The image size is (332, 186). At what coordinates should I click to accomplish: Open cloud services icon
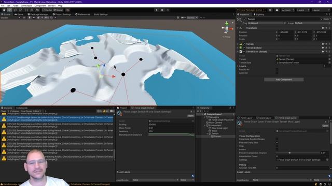coord(276,10)
